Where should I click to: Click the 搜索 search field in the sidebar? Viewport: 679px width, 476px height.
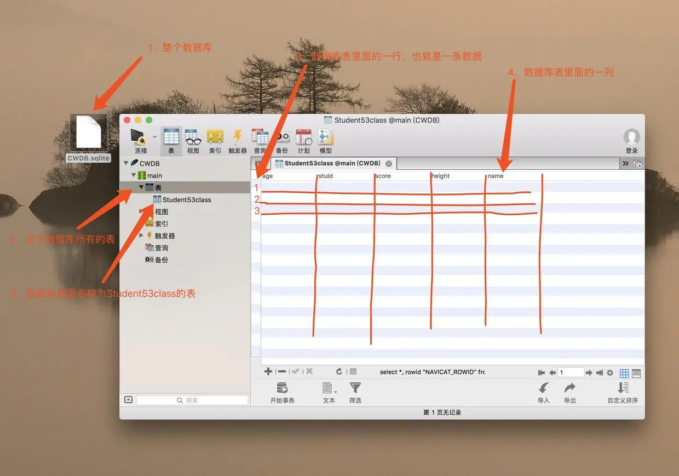[192, 400]
